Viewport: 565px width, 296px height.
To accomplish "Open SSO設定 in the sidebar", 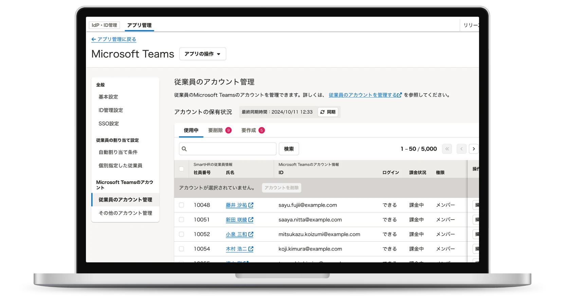I will coord(109,124).
